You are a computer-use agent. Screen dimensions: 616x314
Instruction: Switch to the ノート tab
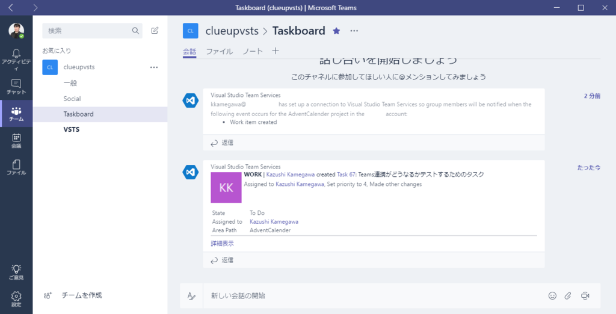tap(253, 52)
